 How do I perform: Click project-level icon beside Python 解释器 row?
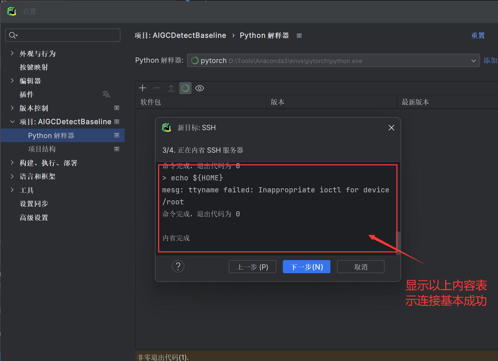(x=117, y=135)
